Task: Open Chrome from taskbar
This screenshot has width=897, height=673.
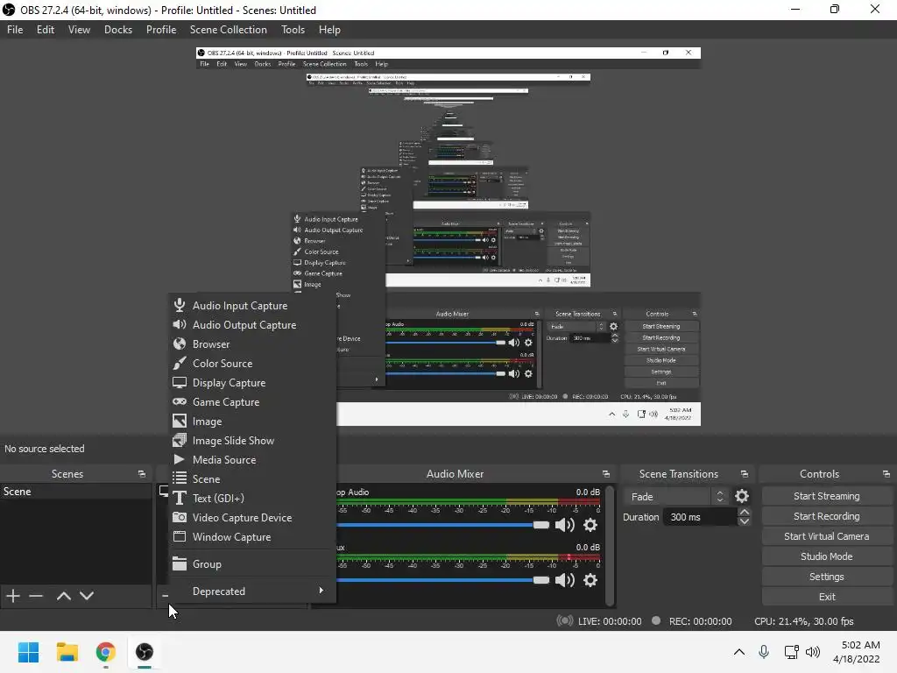Action: click(x=105, y=652)
